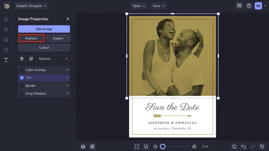Enable the Color Overlay checkbox
The width and height of the screenshot is (269, 151).
coord(22,70)
